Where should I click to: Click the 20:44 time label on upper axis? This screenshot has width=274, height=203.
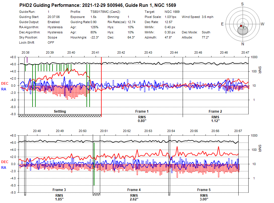174,52
